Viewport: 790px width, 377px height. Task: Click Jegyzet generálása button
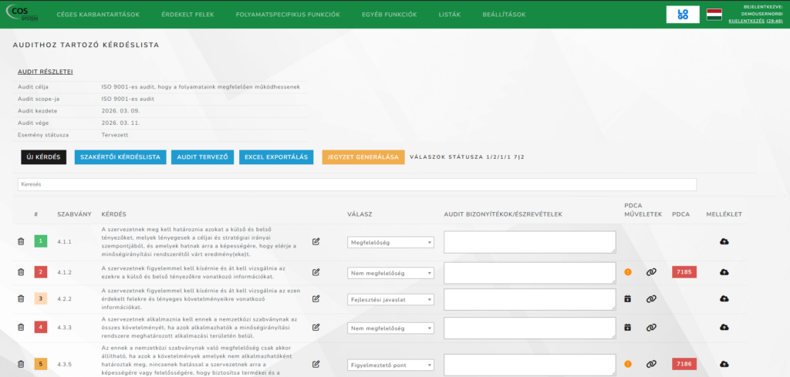363,157
